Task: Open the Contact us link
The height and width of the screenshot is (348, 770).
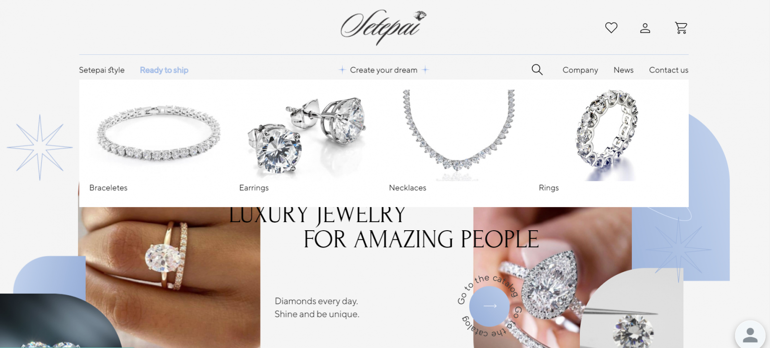Action: click(x=668, y=70)
